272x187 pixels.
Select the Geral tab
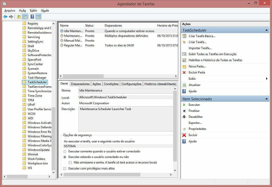(64, 83)
